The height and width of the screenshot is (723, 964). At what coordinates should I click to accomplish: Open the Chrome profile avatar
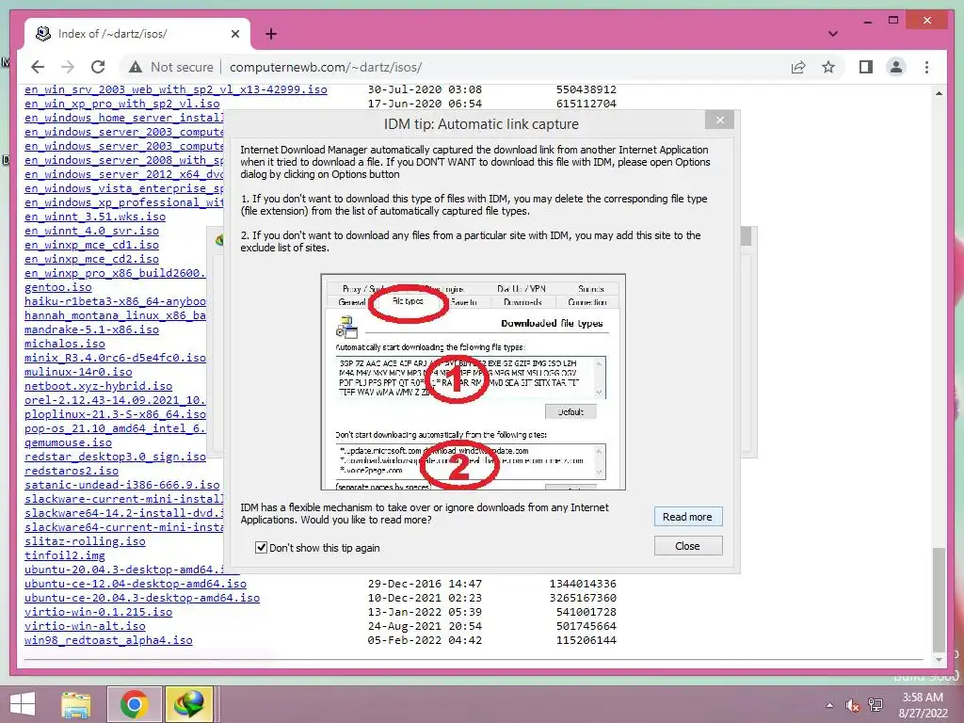896,67
